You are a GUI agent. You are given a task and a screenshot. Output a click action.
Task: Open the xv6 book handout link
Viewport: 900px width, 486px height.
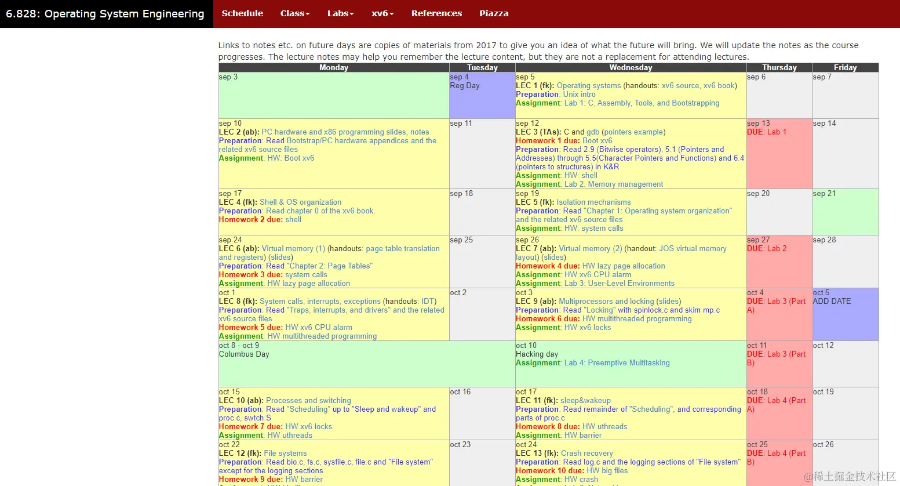click(x=719, y=86)
